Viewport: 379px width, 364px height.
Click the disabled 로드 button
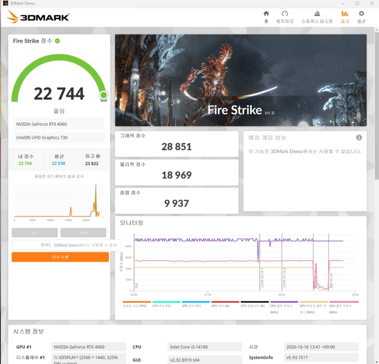click(x=34, y=232)
